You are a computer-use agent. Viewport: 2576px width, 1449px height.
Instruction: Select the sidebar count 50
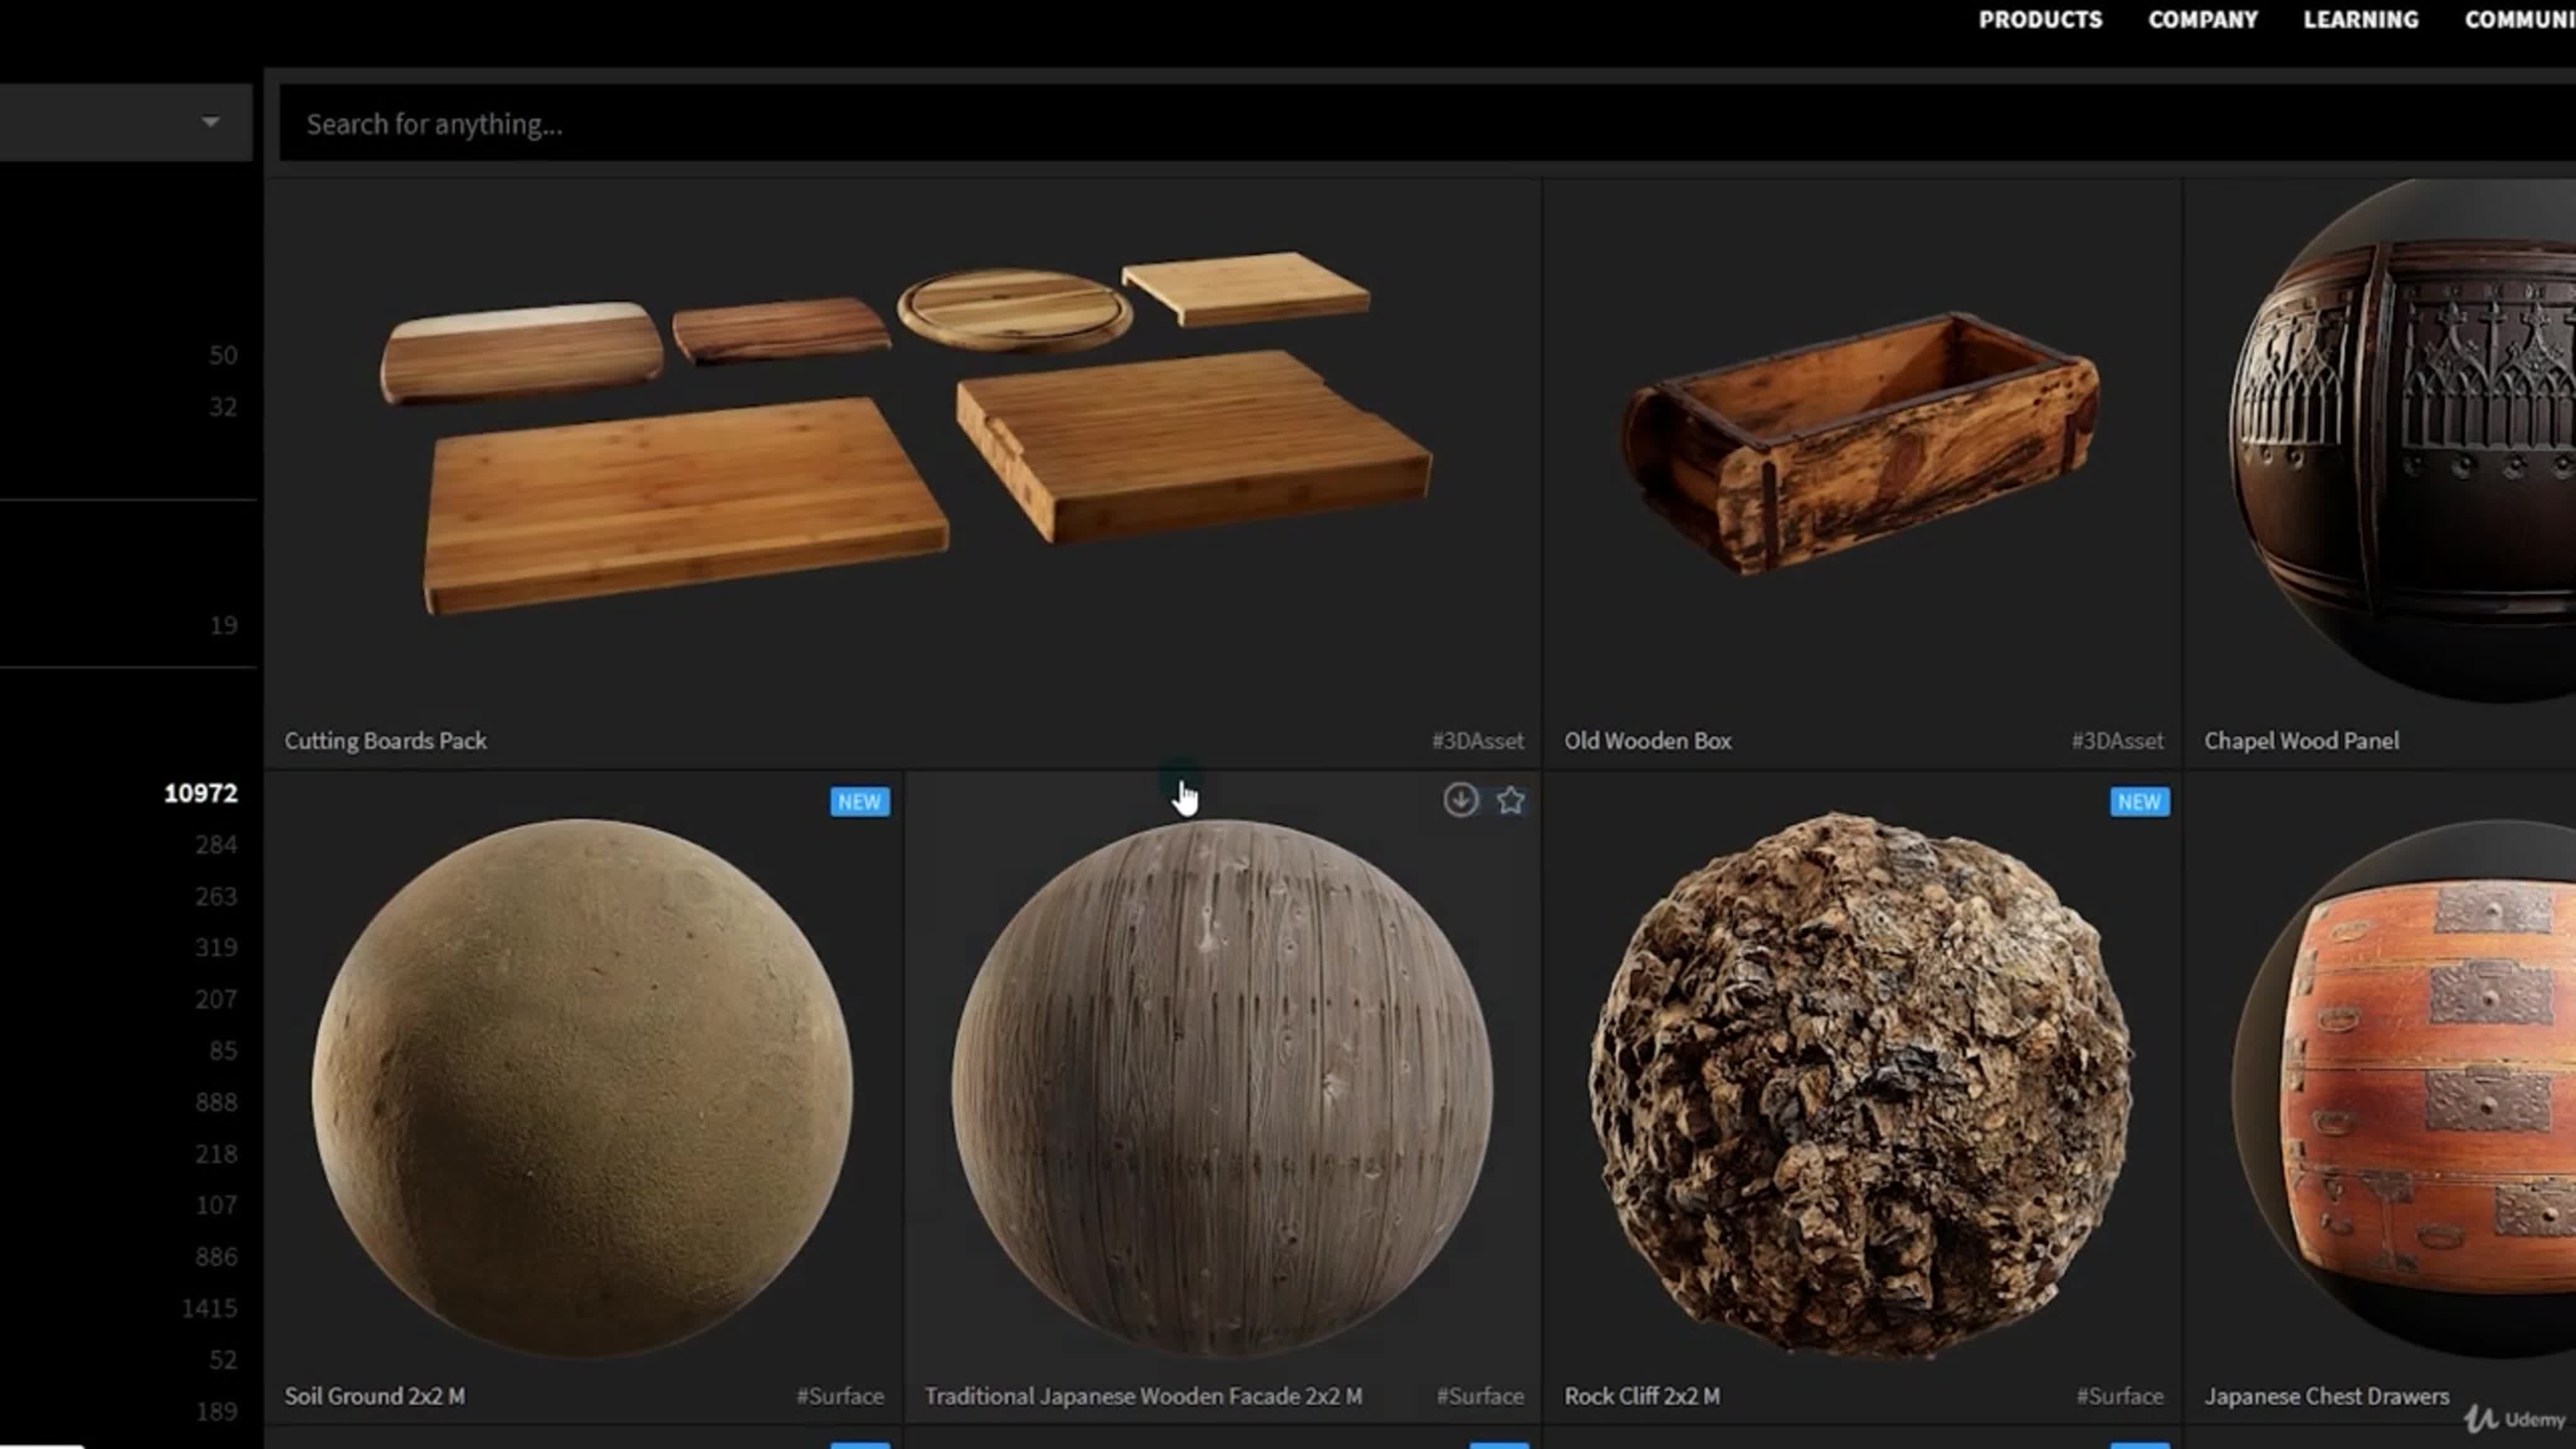[223, 355]
